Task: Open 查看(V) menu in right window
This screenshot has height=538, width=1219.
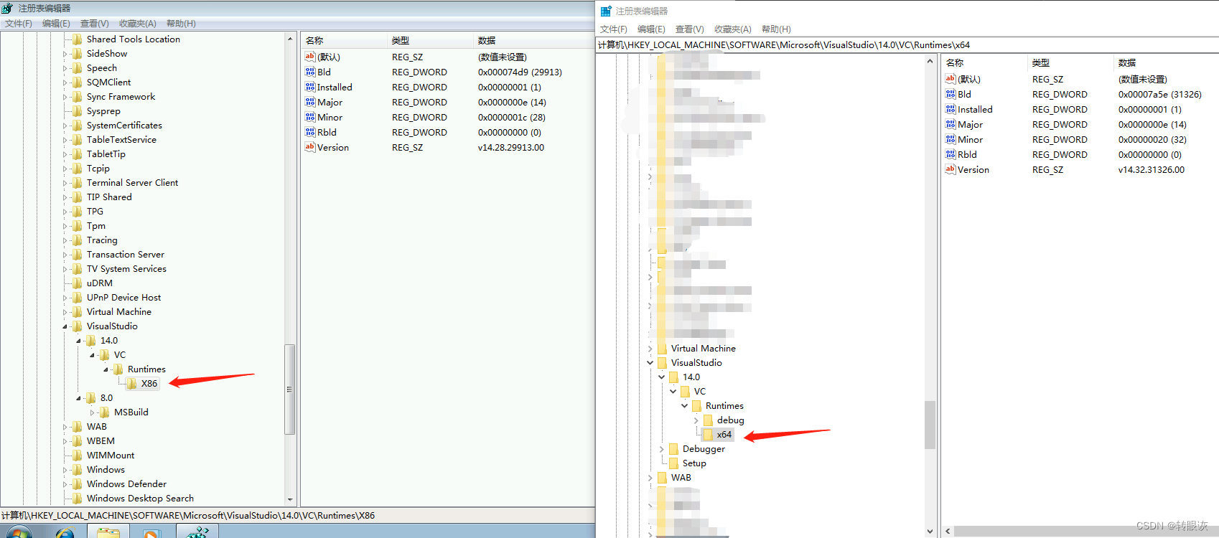Action: pyautogui.click(x=690, y=29)
